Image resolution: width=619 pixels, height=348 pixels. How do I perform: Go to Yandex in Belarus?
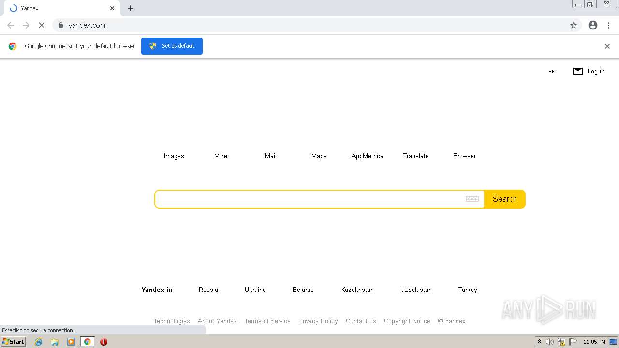coord(303,290)
